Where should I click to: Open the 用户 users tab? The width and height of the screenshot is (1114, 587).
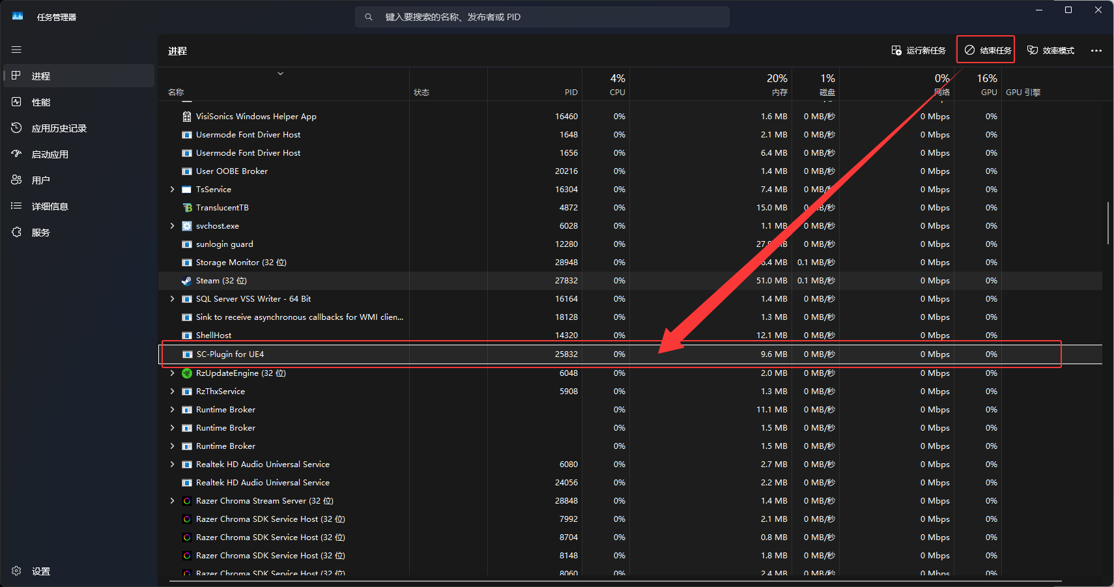pyautogui.click(x=79, y=180)
